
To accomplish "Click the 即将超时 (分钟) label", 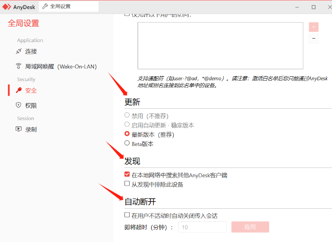I will [149, 228].
